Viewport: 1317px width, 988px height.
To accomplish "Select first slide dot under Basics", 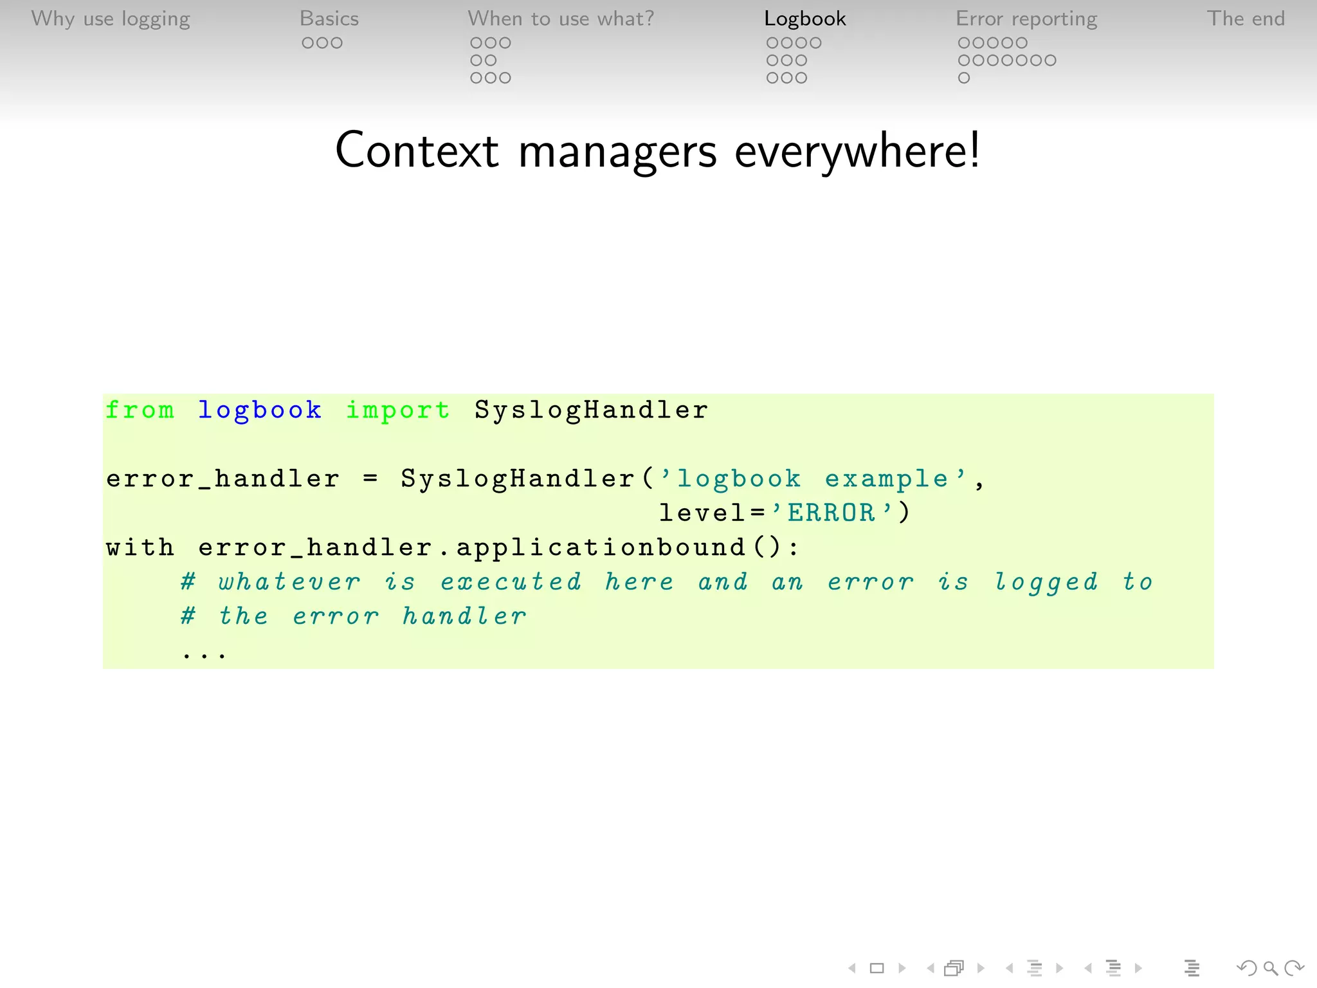I will (x=308, y=43).
